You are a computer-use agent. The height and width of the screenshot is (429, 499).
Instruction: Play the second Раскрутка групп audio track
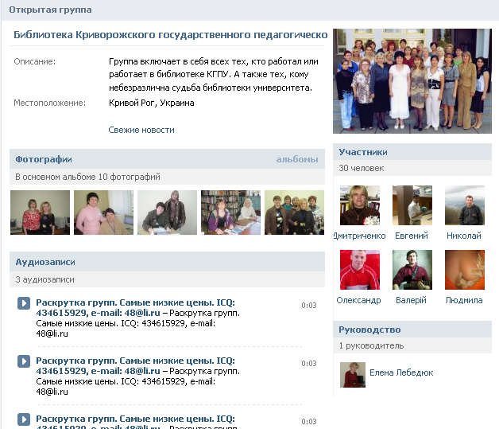pos(24,361)
